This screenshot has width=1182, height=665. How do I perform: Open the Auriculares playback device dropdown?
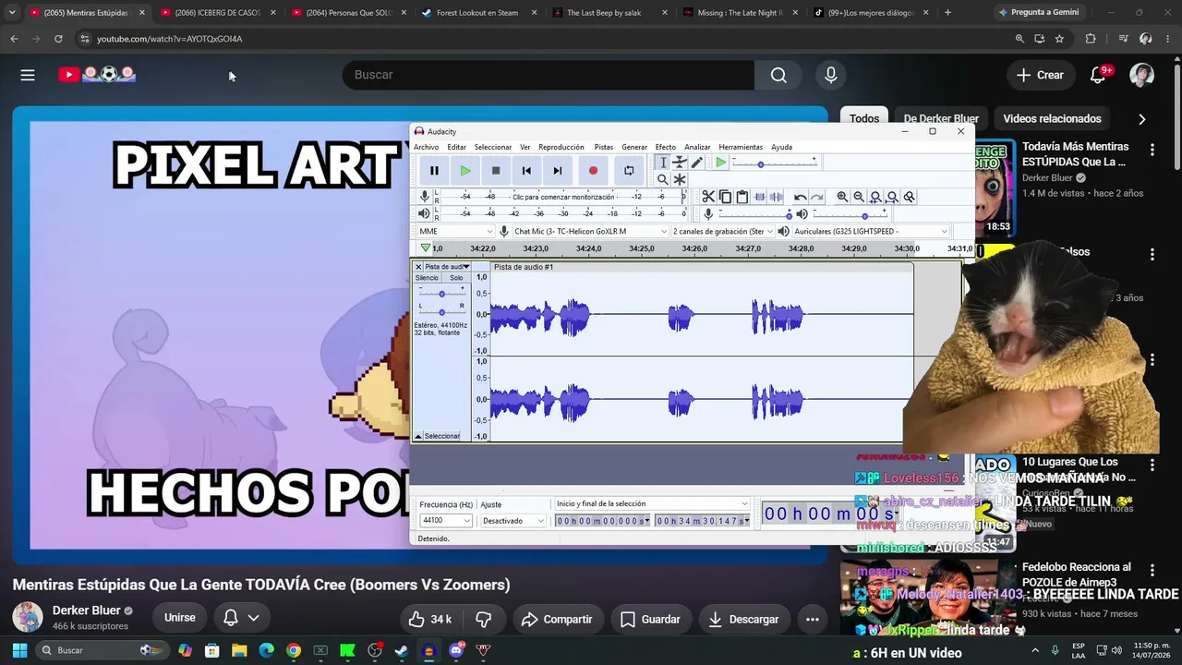(870, 231)
